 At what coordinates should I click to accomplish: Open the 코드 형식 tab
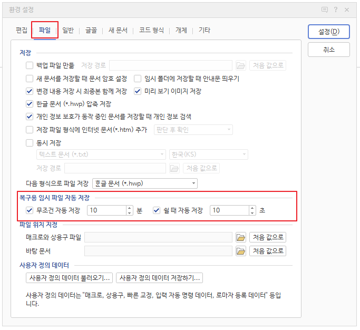pos(151,30)
